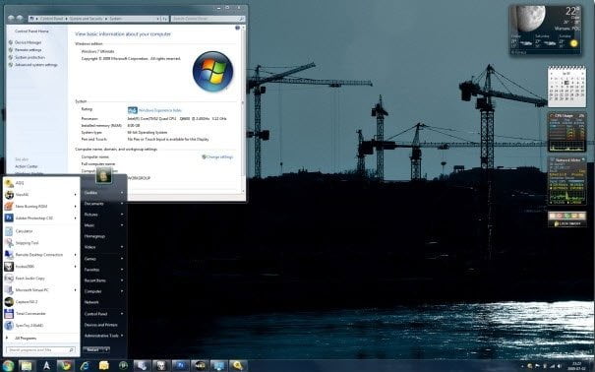Select Network in the Start menu
595x372 pixels.
(x=91, y=302)
